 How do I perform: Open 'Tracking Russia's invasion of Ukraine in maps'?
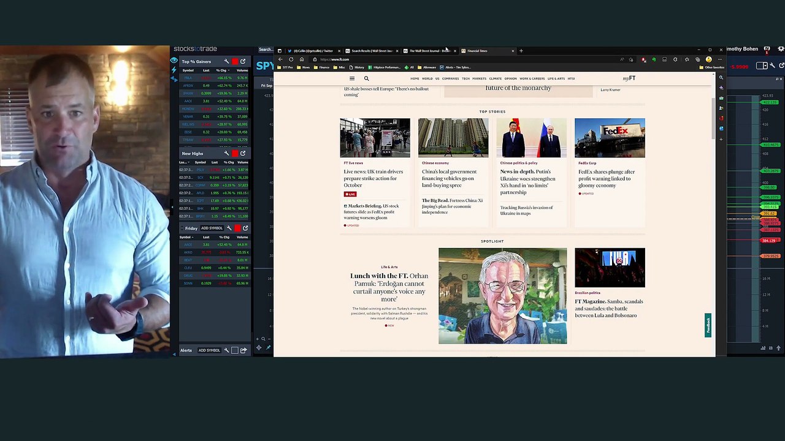526,210
